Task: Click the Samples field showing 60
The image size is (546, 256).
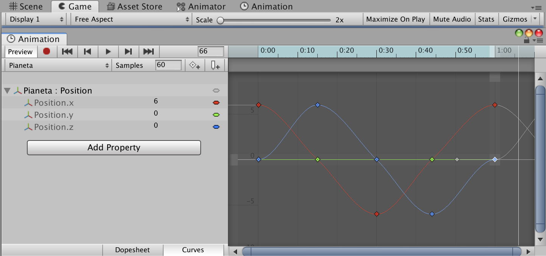Action: click(x=168, y=65)
